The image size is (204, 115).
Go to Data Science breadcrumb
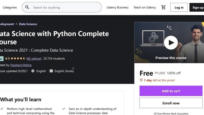point(28,24)
